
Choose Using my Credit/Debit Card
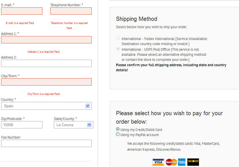point(118,129)
